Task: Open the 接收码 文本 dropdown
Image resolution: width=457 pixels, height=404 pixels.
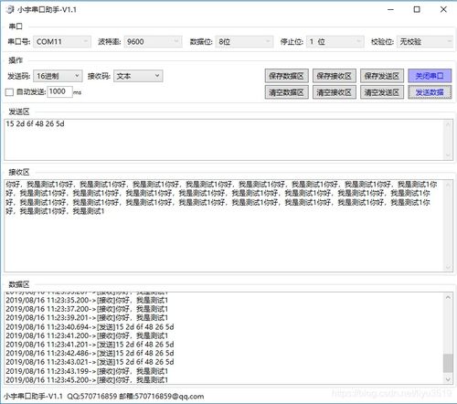Action: tap(138, 76)
